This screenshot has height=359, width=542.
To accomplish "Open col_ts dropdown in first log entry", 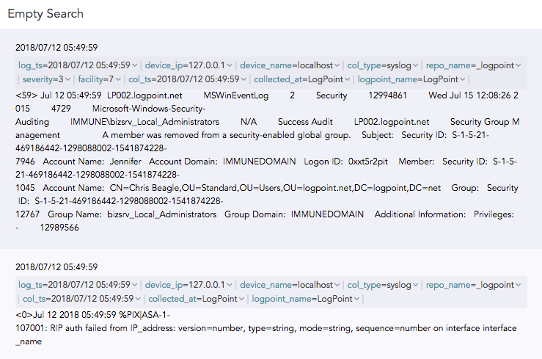I will click(x=242, y=79).
